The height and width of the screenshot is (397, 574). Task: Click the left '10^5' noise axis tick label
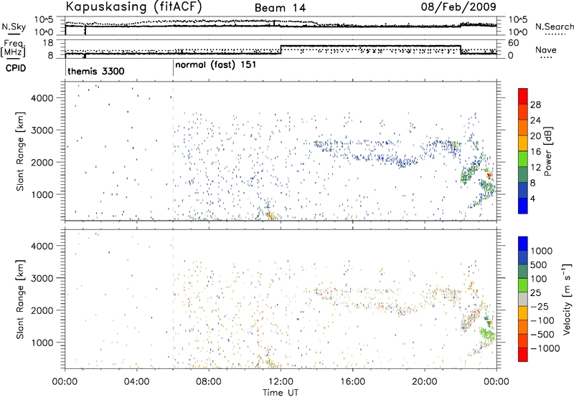click(44, 19)
